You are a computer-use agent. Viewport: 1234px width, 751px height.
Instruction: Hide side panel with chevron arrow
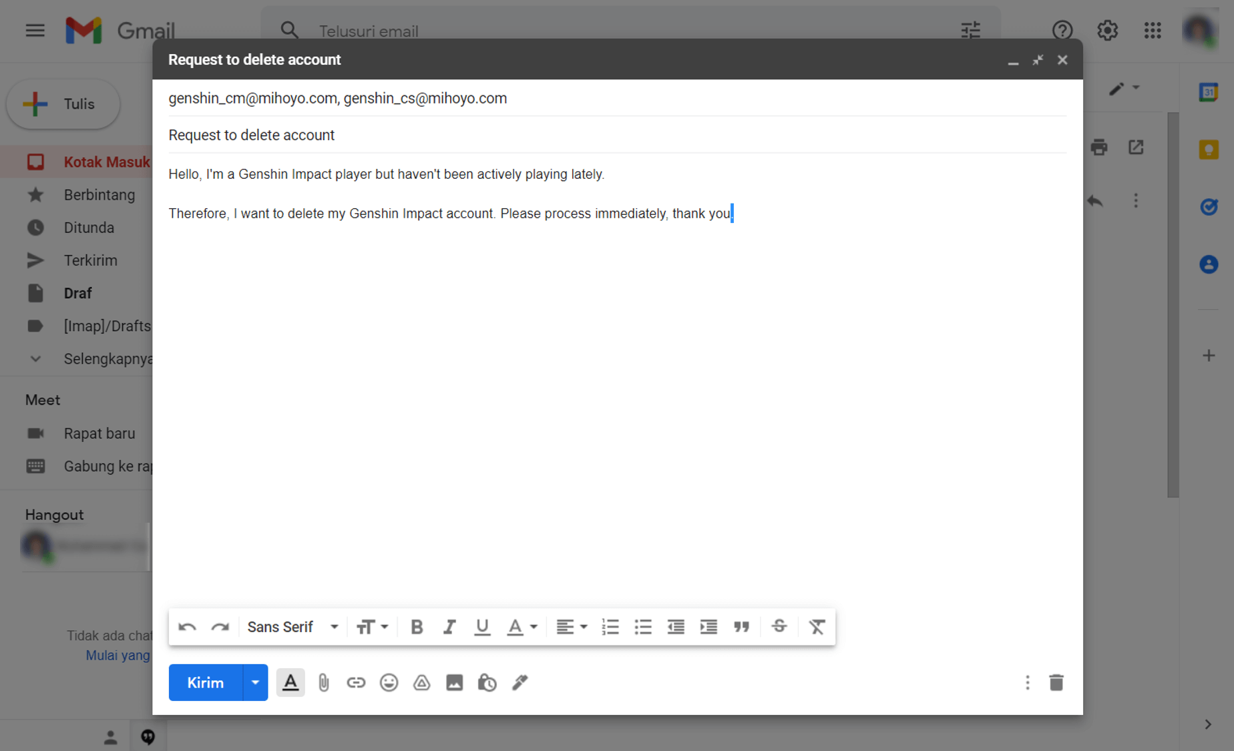click(1208, 724)
